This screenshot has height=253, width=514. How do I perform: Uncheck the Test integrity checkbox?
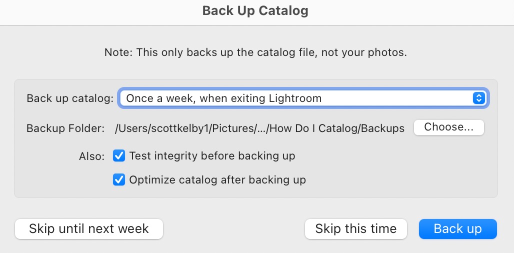(119, 156)
